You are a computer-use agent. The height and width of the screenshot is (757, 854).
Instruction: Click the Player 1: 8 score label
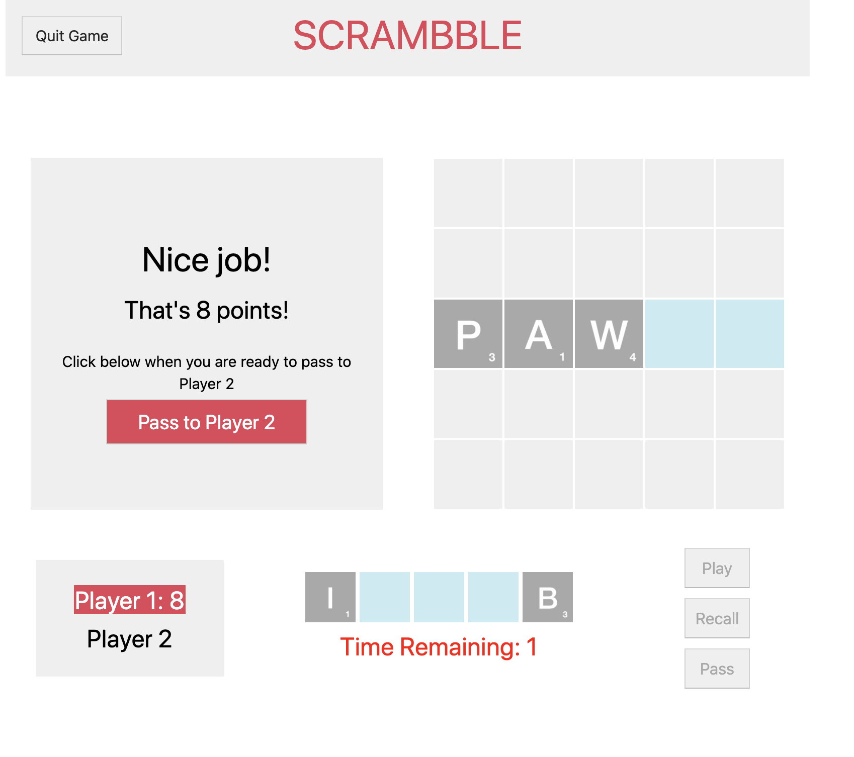[130, 600]
